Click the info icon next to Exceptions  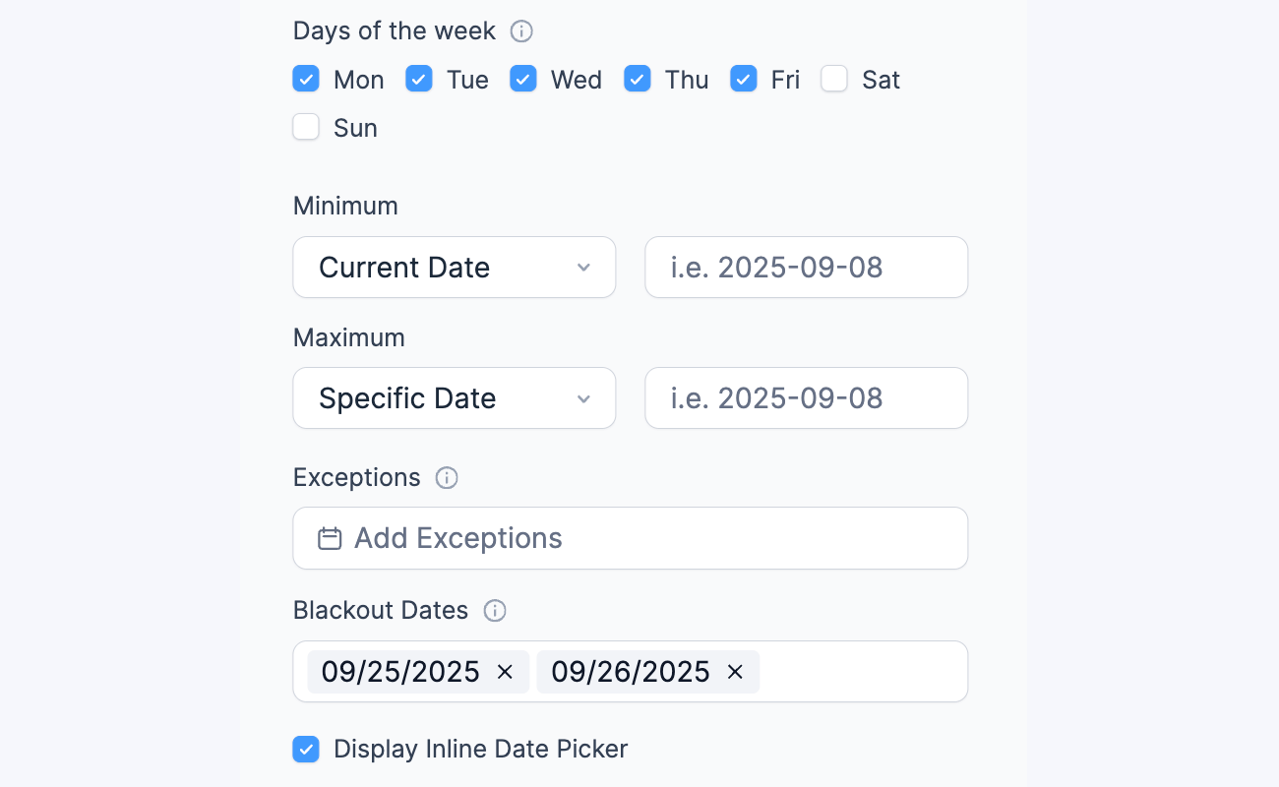pyautogui.click(x=446, y=477)
